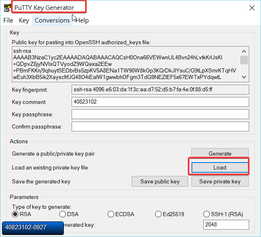The height and width of the screenshot is (237, 261).
Task: Open the Conversions menu
Action: tap(52, 20)
